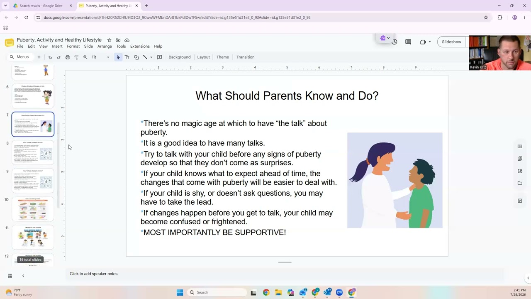Expand the camera dropdown arrow
This screenshot has width=531, height=299.
[x=429, y=42]
